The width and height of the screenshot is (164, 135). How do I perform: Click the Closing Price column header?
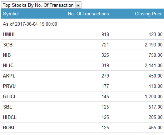149,14
